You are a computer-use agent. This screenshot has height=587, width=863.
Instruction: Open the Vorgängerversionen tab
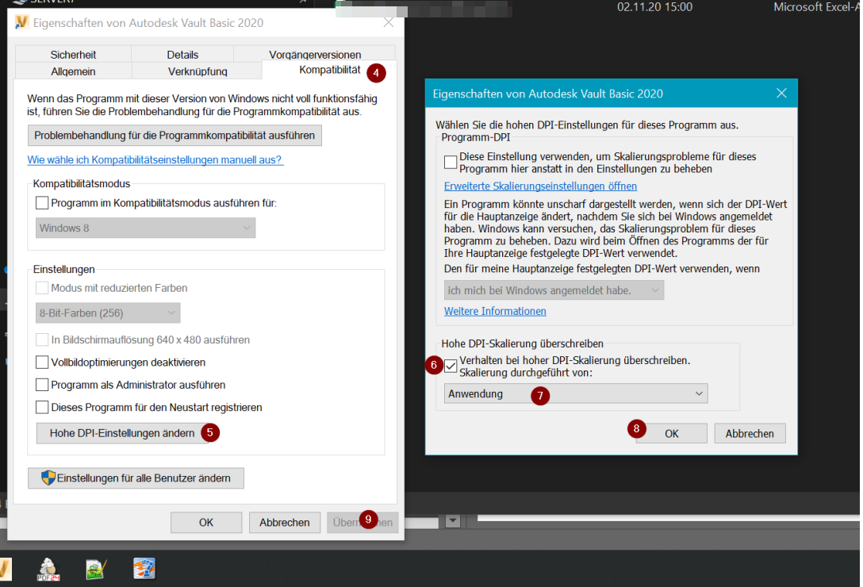click(315, 55)
